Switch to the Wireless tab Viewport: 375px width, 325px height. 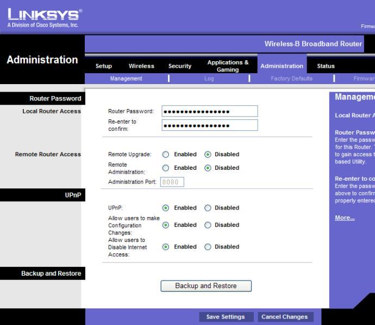[x=141, y=66]
